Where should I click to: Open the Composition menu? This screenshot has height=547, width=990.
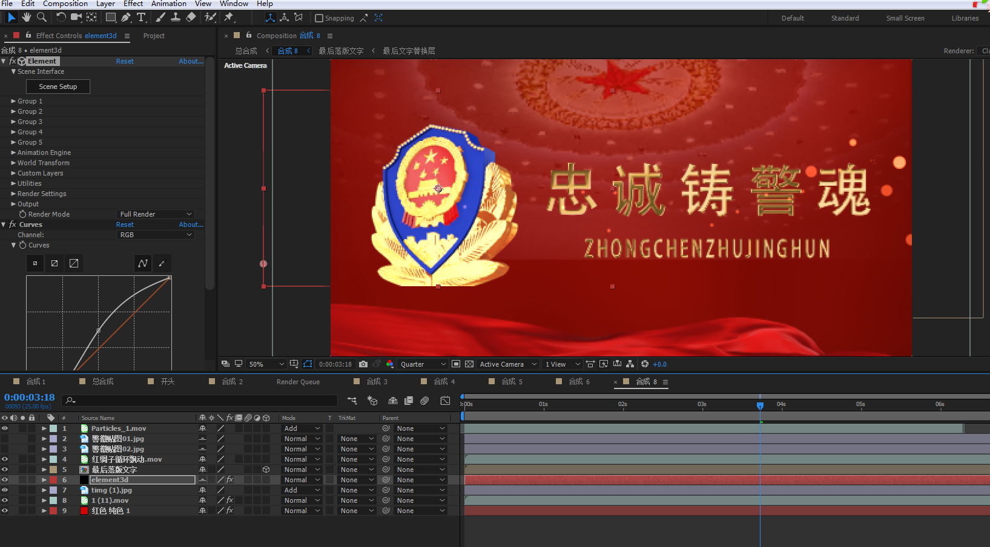click(x=65, y=4)
